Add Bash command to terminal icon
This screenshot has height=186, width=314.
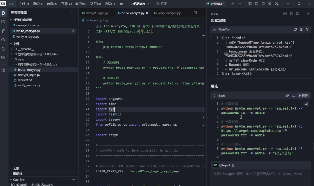click(x=293, y=96)
